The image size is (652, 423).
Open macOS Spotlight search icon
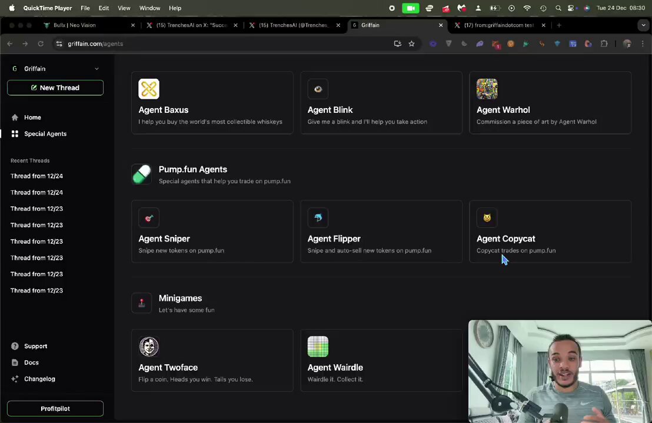pos(558,8)
